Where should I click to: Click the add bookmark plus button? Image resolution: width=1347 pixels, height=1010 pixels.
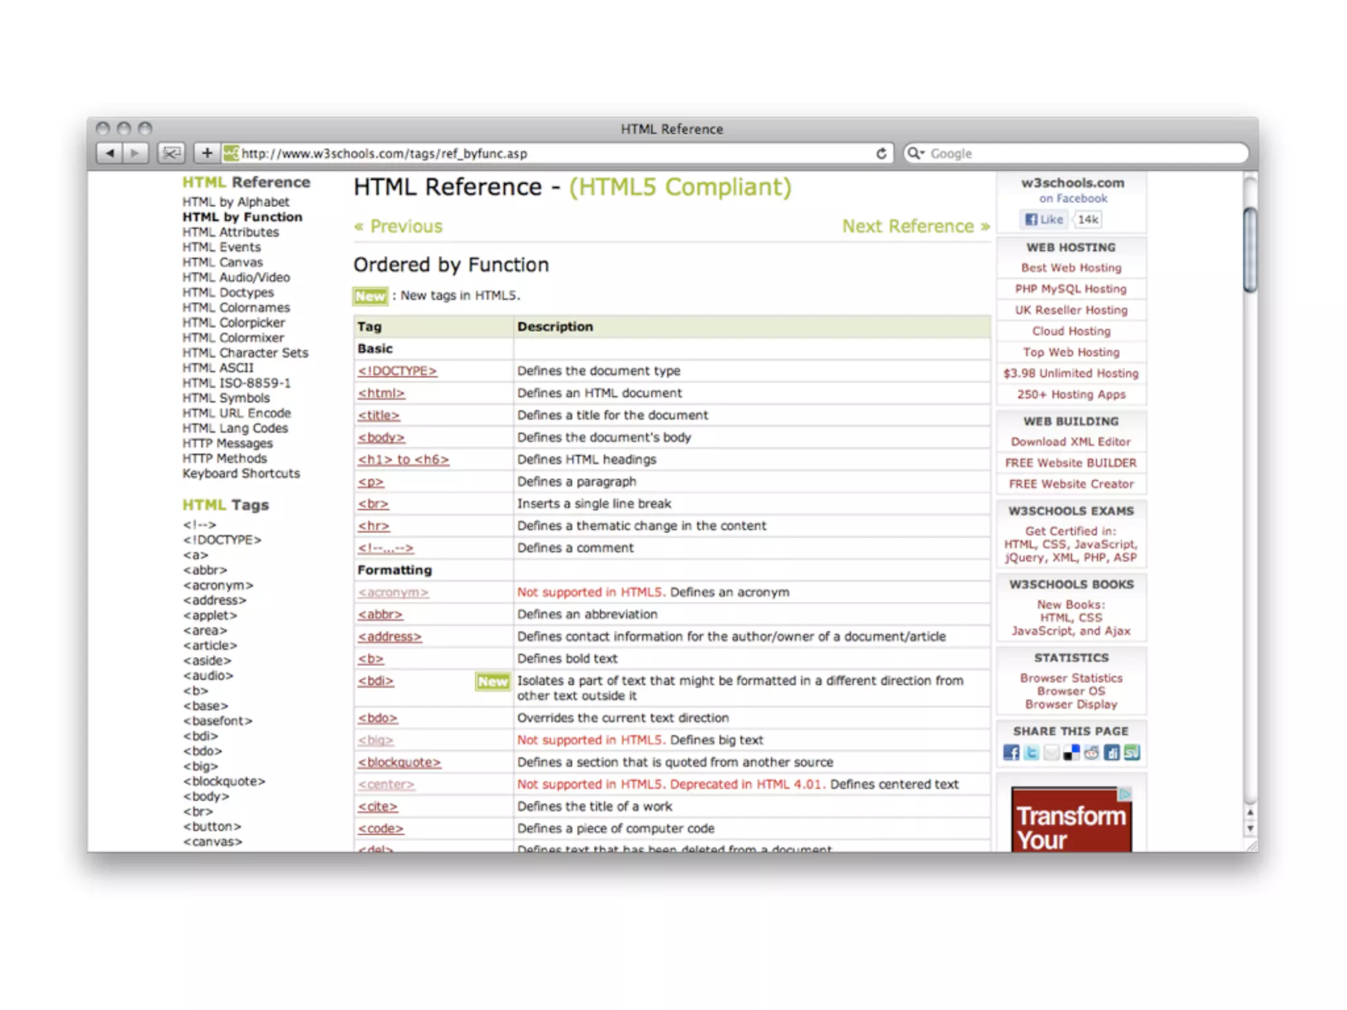207,153
